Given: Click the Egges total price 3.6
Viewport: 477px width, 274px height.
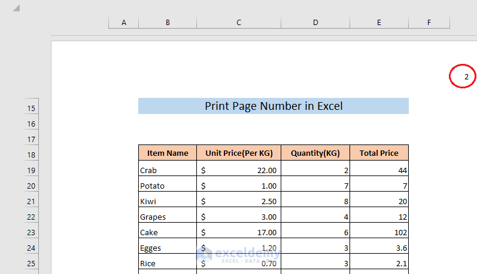Looking at the screenshot, I should (379, 245).
